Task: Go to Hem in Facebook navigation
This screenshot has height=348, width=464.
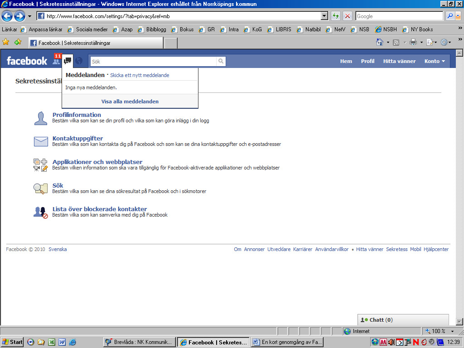Action: coord(346,61)
